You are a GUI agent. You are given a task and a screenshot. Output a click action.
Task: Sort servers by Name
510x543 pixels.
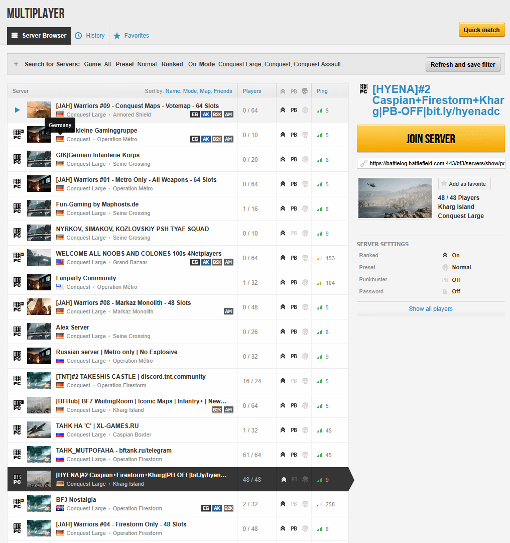coord(173,91)
